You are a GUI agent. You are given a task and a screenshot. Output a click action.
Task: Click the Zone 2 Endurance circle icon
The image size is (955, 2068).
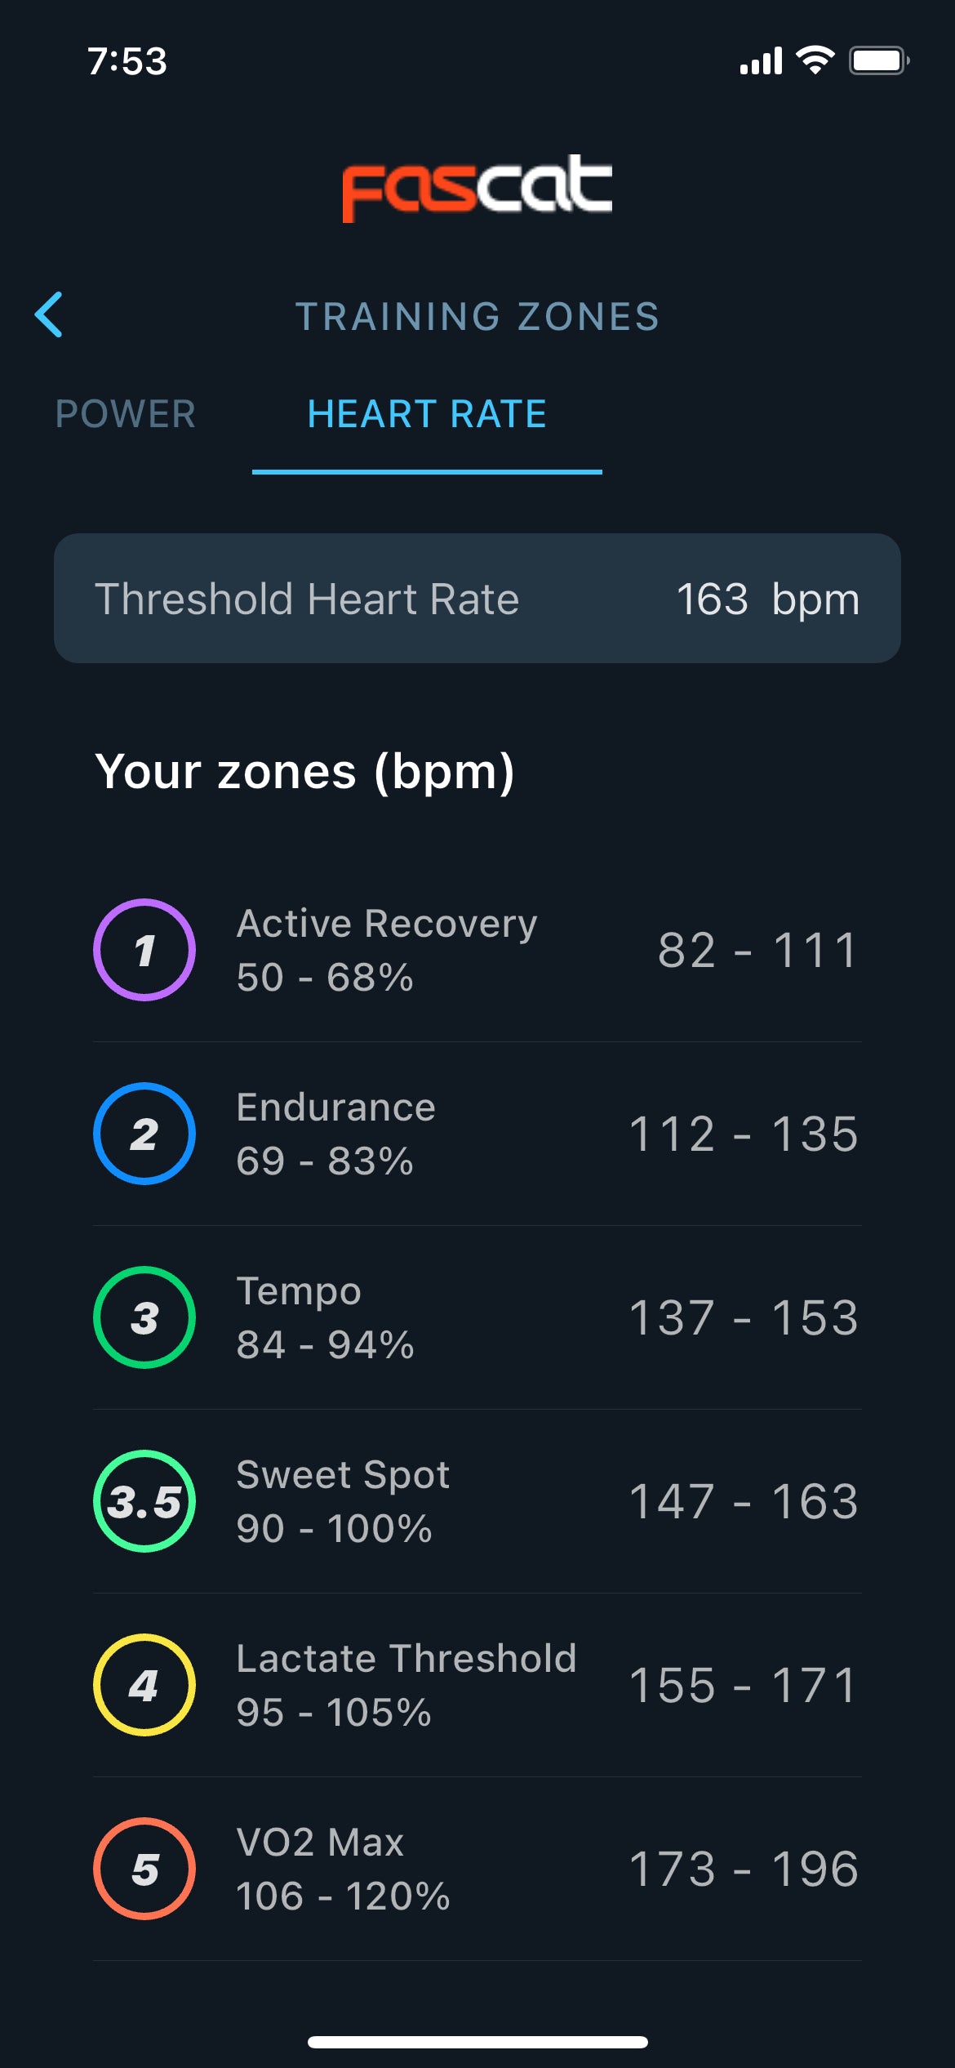coord(144,1134)
